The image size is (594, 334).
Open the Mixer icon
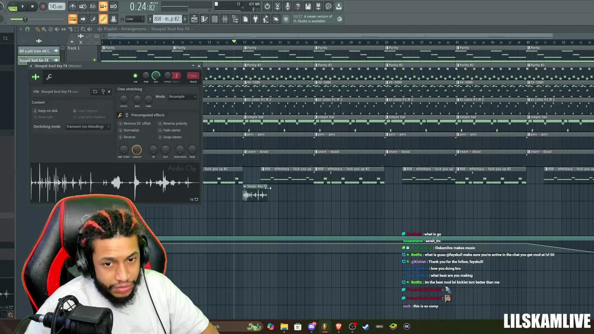coord(225,19)
